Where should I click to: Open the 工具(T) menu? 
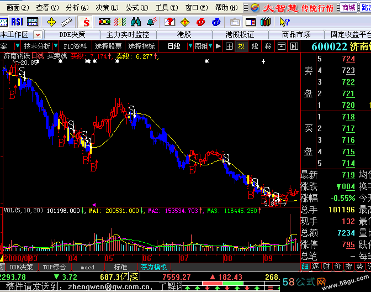click(x=167, y=8)
